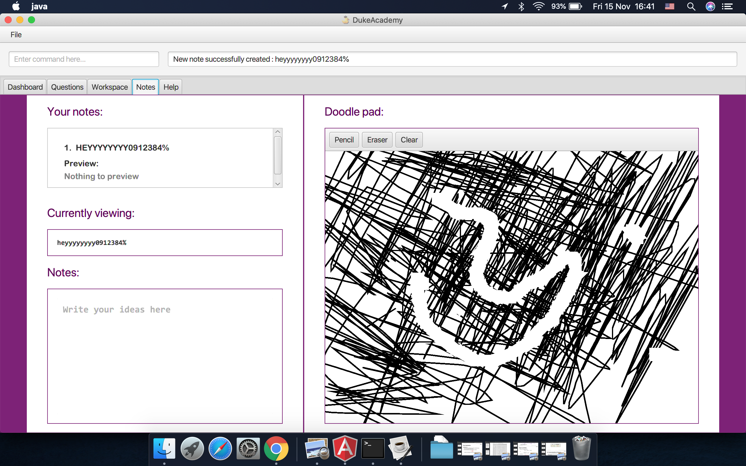746x466 pixels.
Task: Launch Safari from the dock
Action: (220, 449)
